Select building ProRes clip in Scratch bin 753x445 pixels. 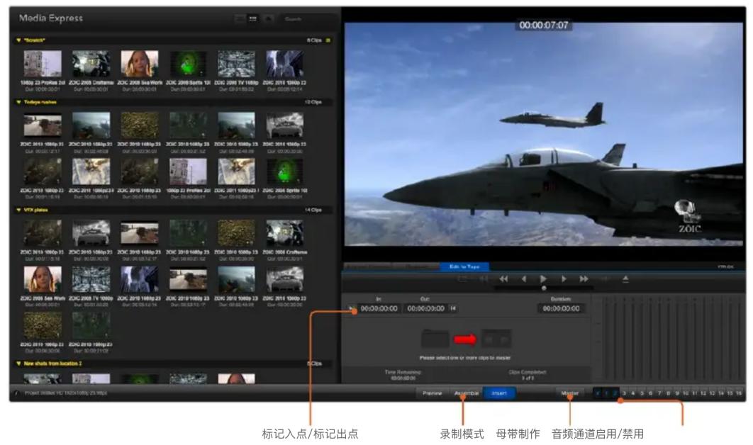pos(43,63)
